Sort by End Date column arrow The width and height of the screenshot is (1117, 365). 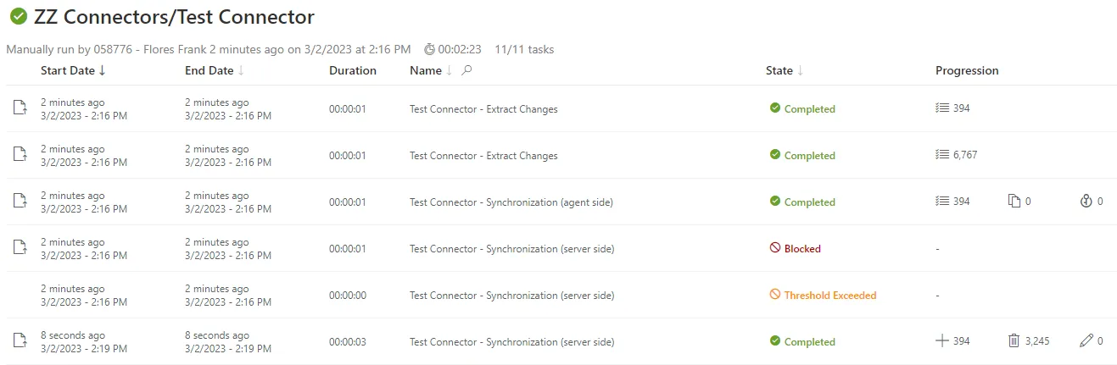(241, 70)
